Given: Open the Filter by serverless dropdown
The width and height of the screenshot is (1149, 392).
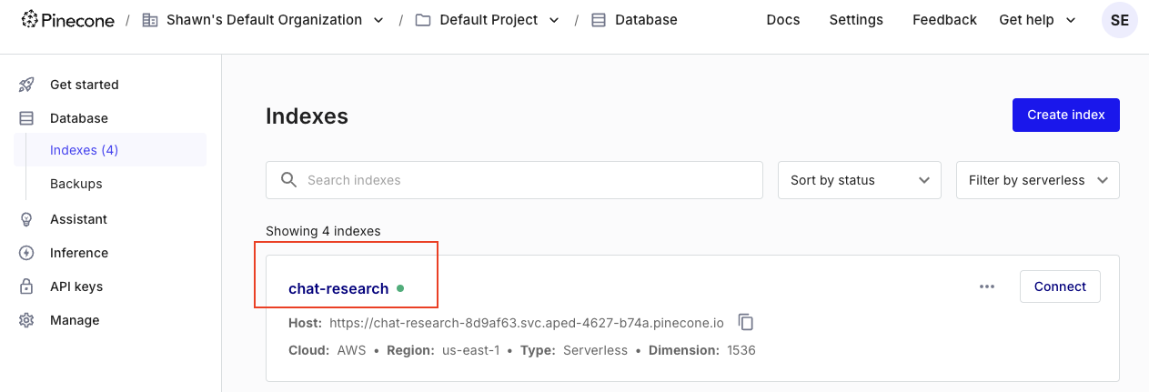Looking at the screenshot, I should tap(1037, 180).
